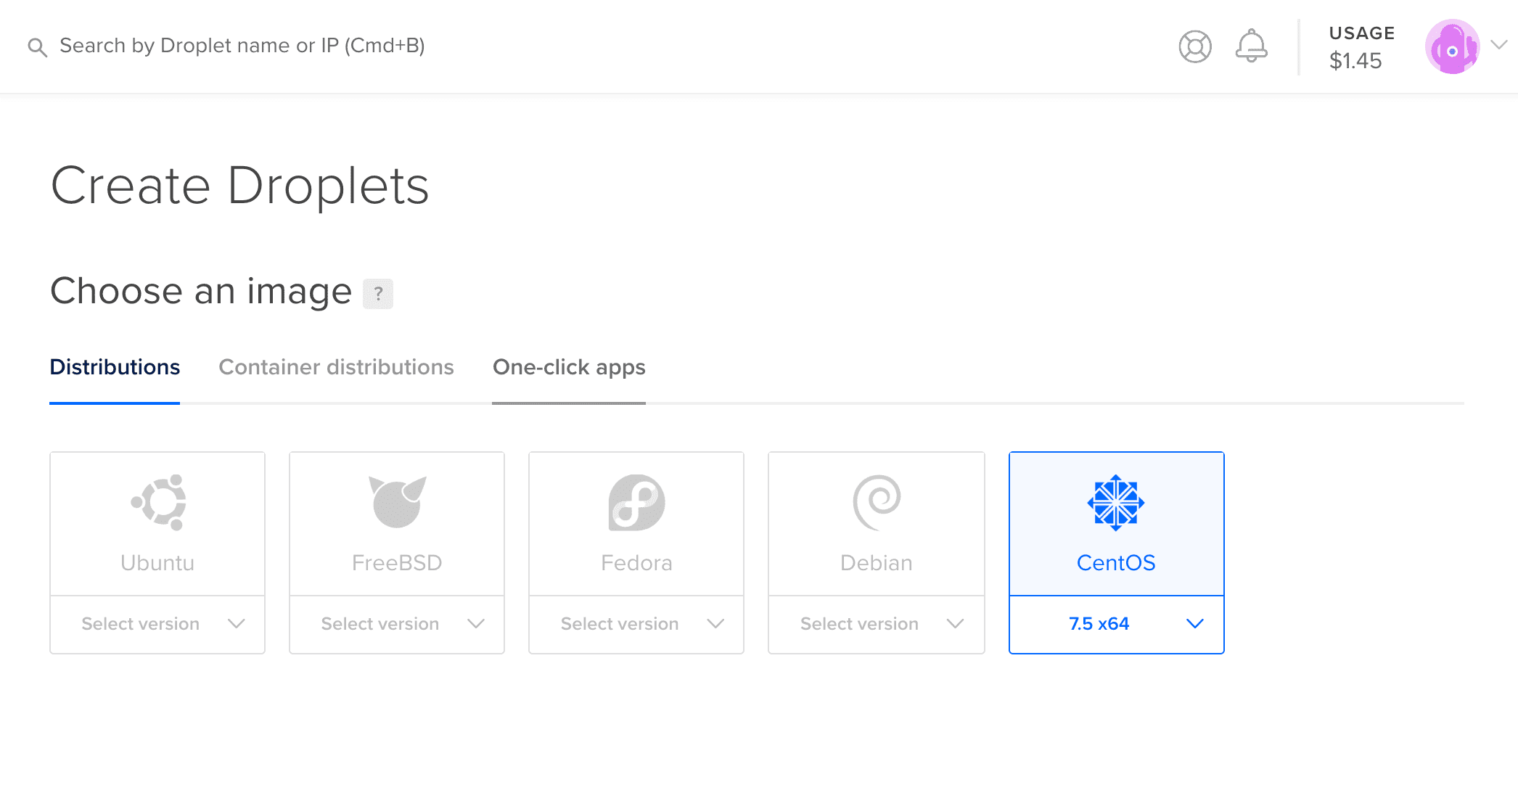Choose the FreeBSD logo
The width and height of the screenshot is (1518, 785).
coord(397,502)
